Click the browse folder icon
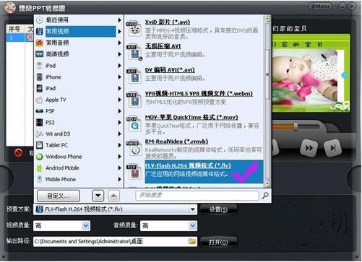This screenshot has width=362, height=262. pyautogui.click(x=192, y=241)
